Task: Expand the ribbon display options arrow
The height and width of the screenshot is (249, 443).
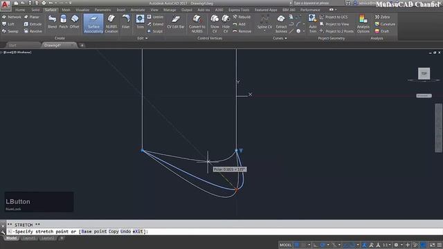Action: click(335, 10)
